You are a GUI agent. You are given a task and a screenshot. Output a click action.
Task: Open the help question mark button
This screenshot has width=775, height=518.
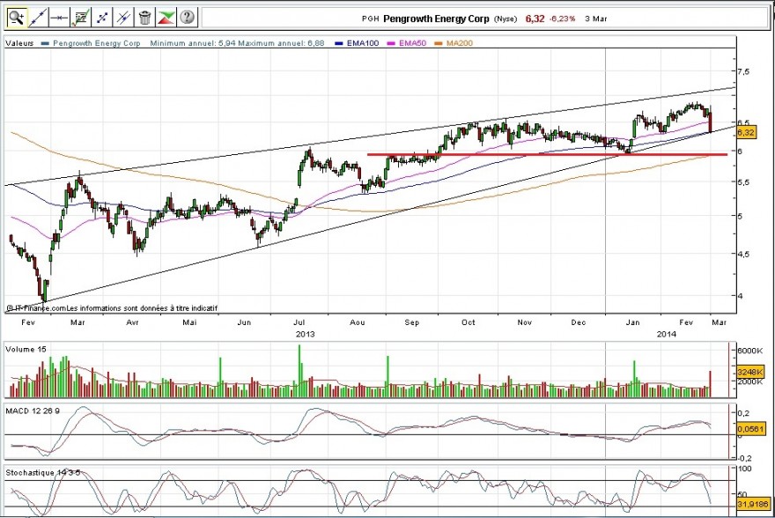[x=187, y=18]
